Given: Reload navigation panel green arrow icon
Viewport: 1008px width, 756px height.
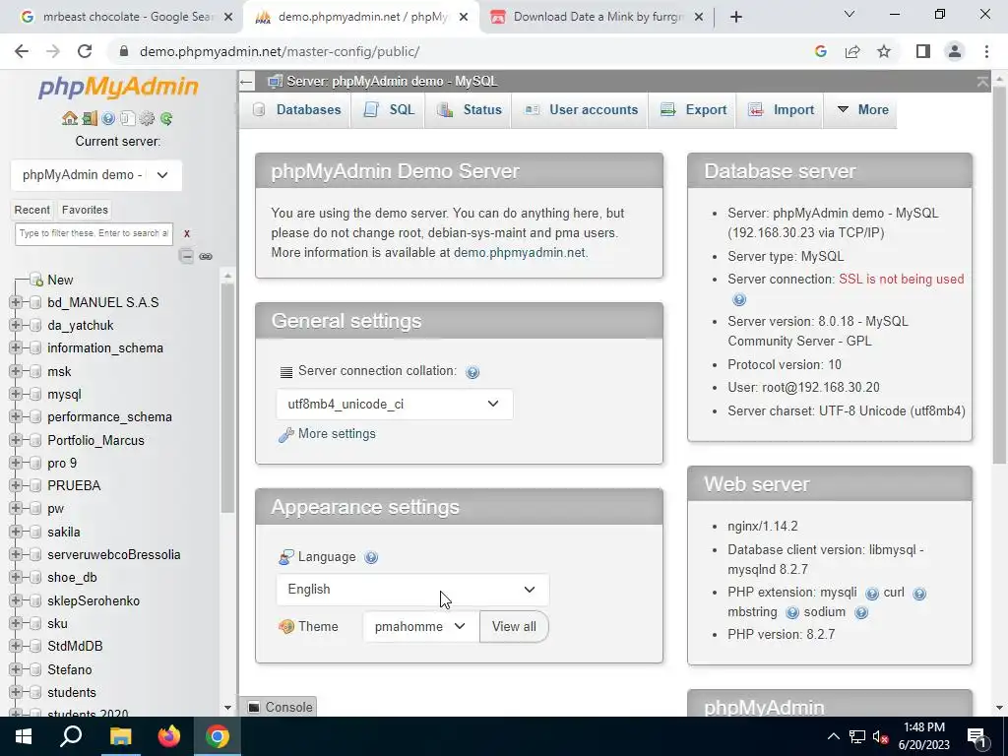Looking at the screenshot, I should pos(166,118).
